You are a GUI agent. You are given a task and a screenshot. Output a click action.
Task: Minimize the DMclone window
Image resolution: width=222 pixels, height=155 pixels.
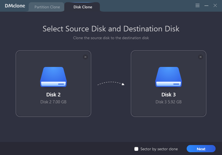[x=206, y=6]
